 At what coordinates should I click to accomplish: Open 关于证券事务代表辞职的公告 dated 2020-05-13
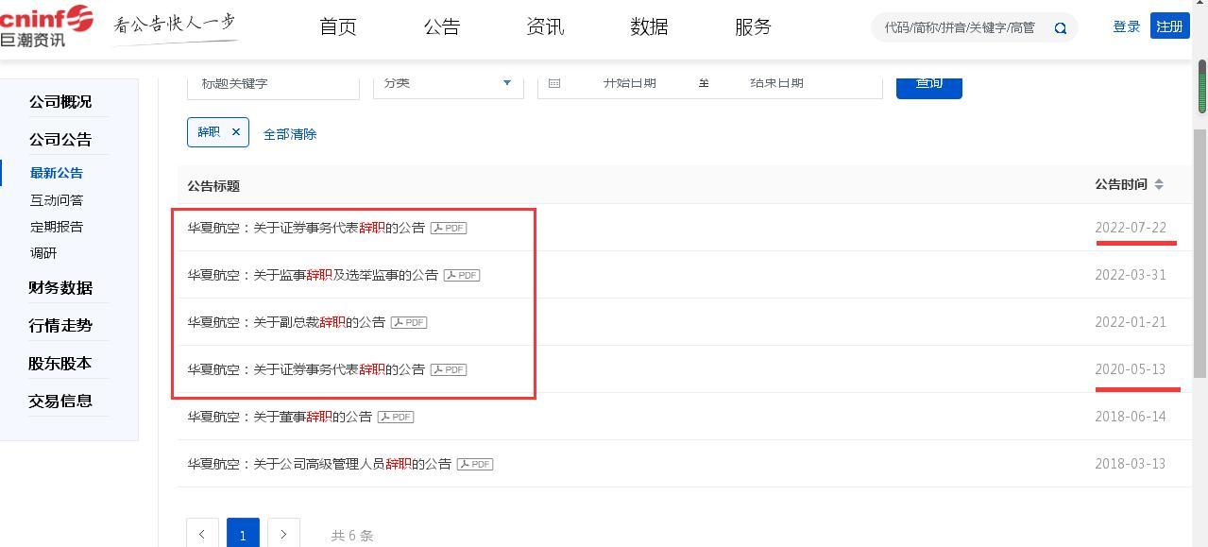[x=306, y=369]
